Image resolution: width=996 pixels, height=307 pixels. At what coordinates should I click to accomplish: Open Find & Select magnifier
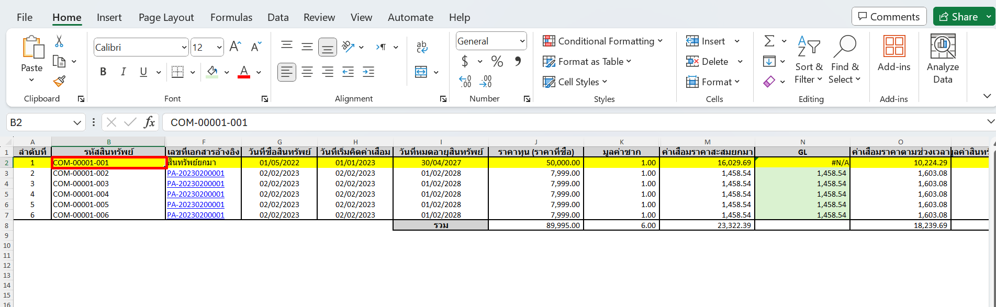pyautogui.click(x=845, y=59)
